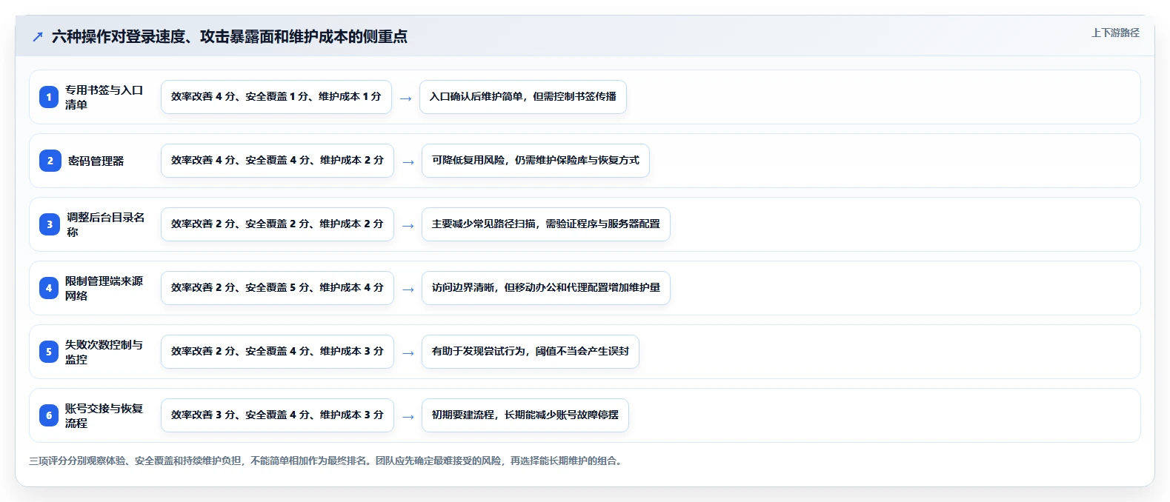Click the number 5 badge for 失败次数控制与监控
The height and width of the screenshot is (502, 1170).
point(49,352)
